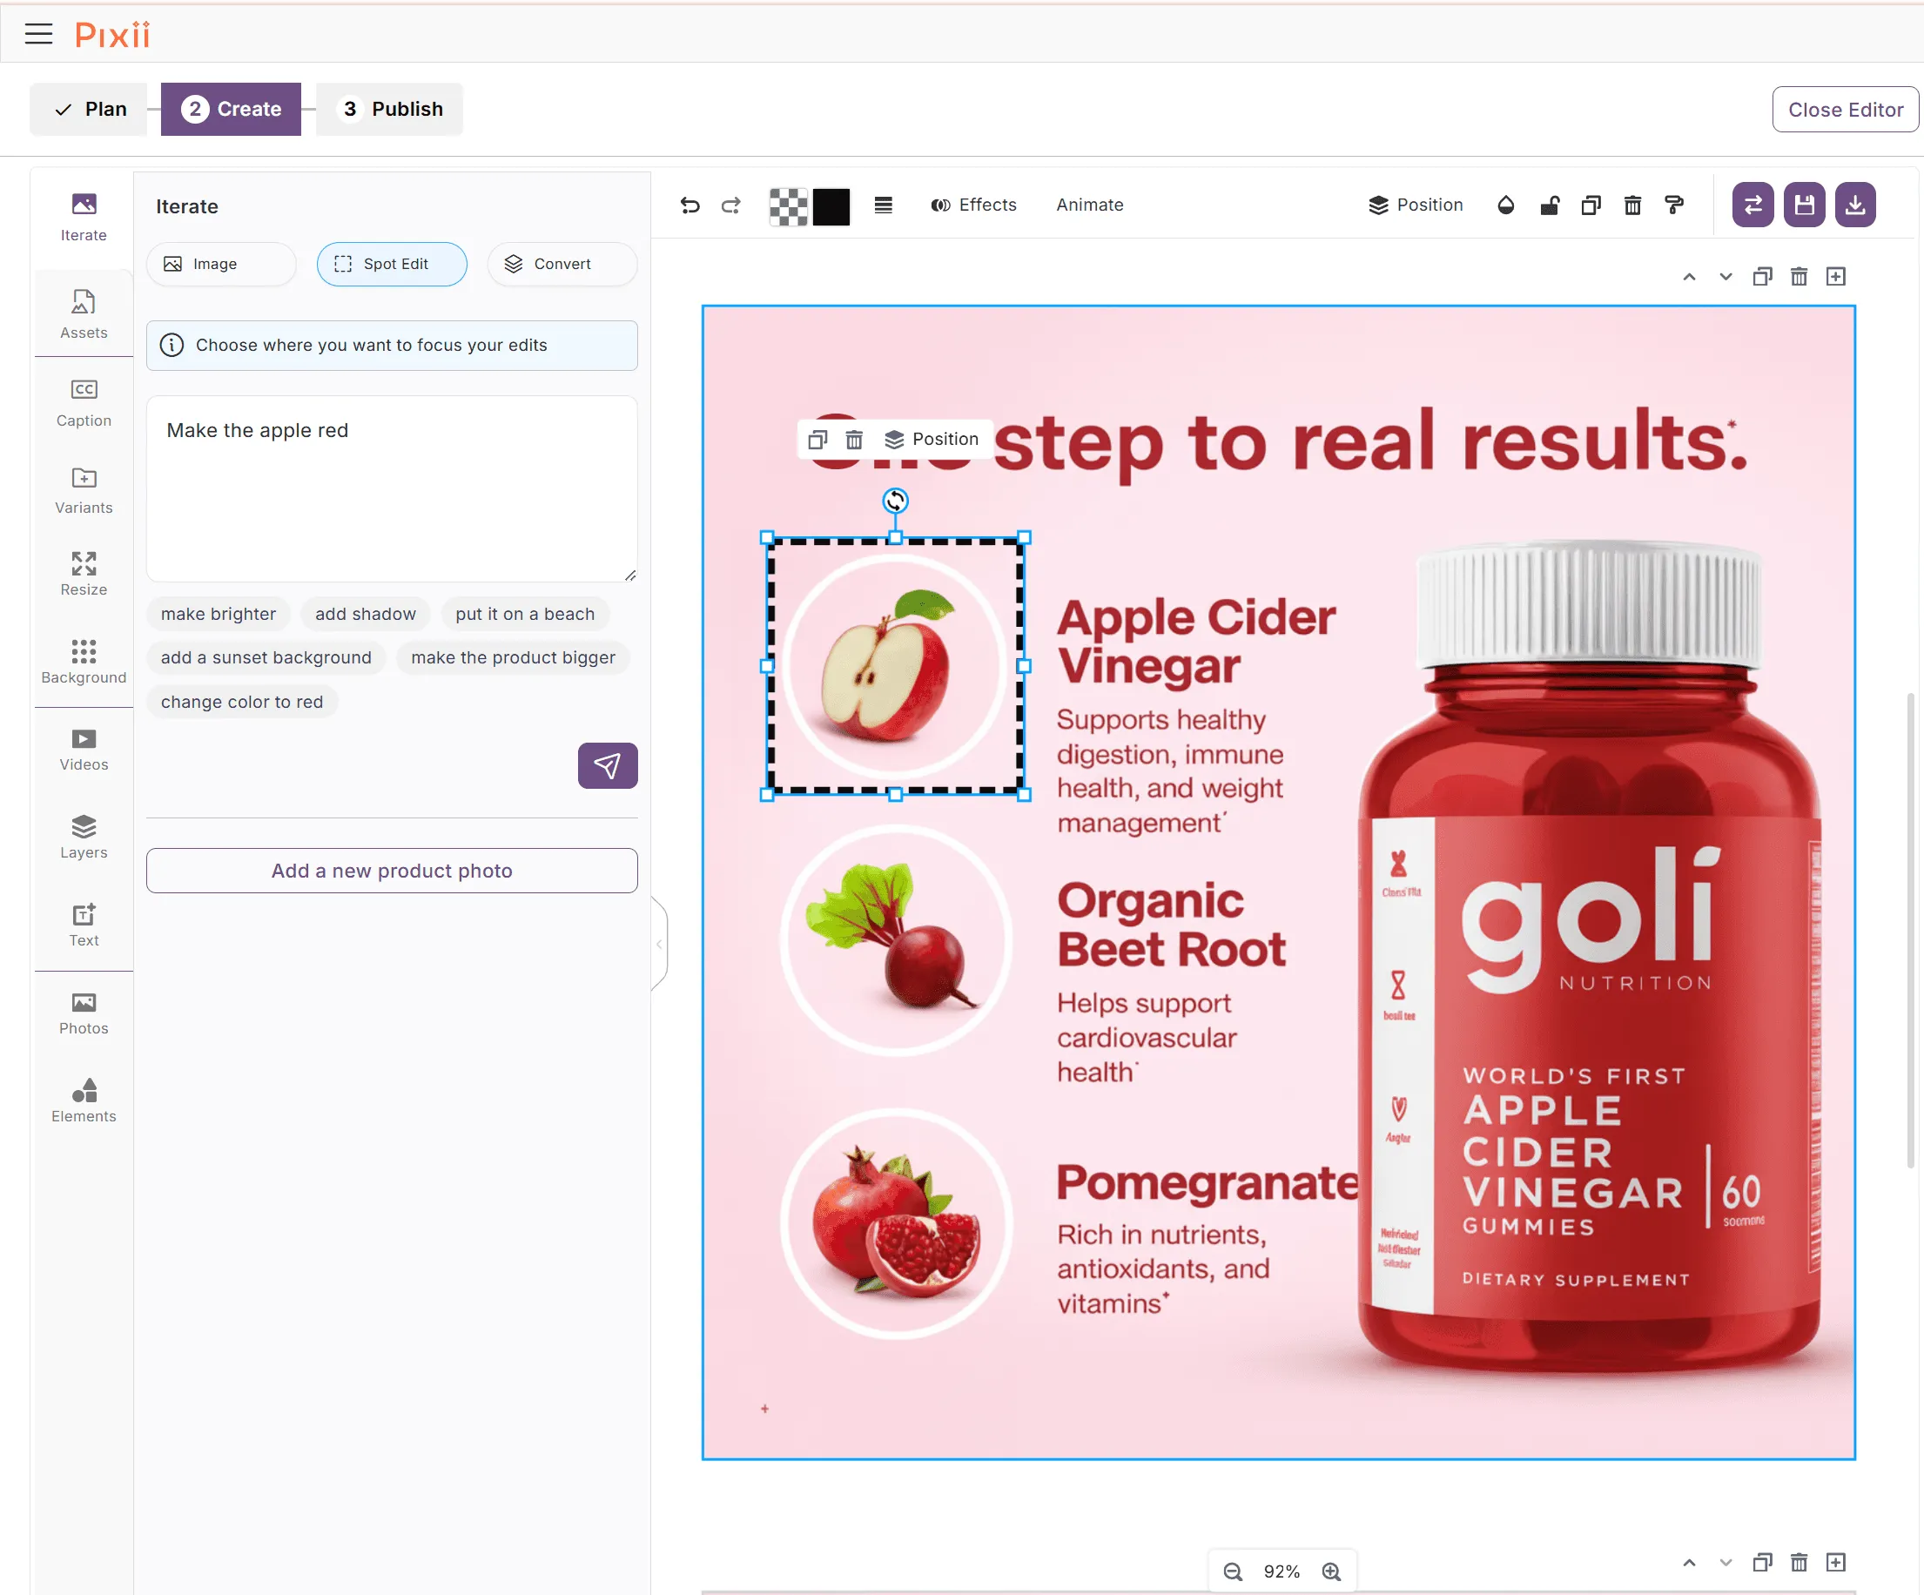Open the Elements sidebar panel
Viewport: 1924px width, 1595px height.
click(x=84, y=1100)
